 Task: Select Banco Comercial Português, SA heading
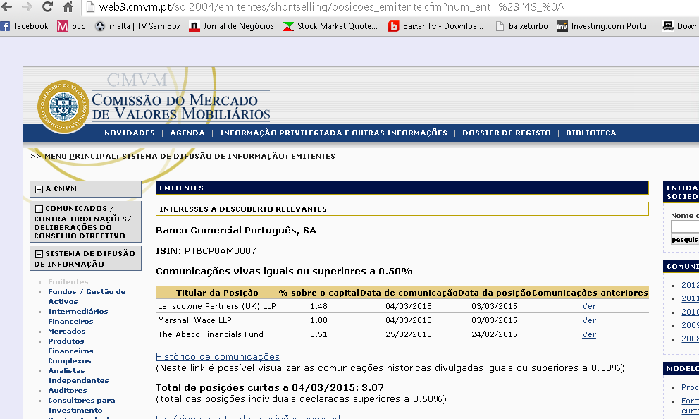coord(236,231)
